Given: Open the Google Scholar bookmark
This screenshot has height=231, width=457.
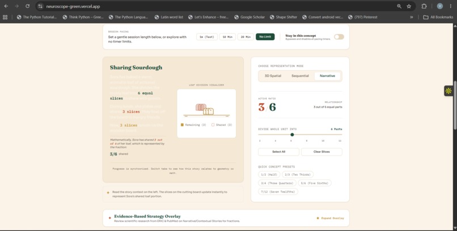Looking at the screenshot, I should click(249, 17).
